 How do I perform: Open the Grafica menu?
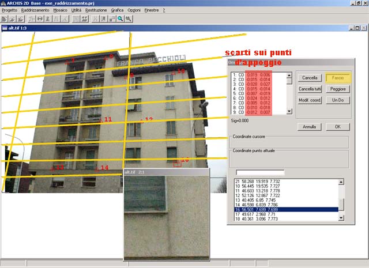[x=117, y=10]
